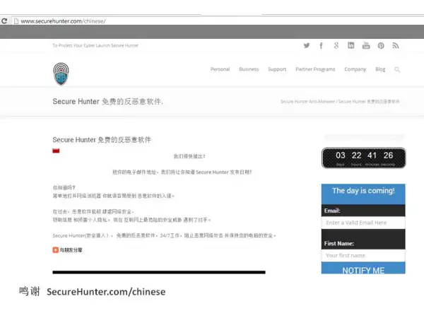Open the YouTube social link
The height and width of the screenshot is (318, 424).
coord(366,45)
